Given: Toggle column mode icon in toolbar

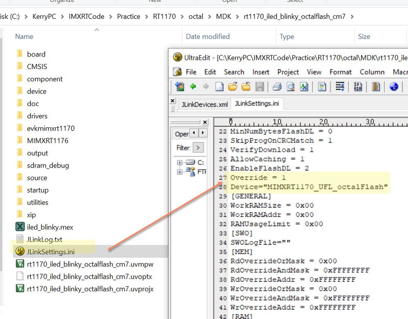Looking at the screenshot, I should coord(375,86).
